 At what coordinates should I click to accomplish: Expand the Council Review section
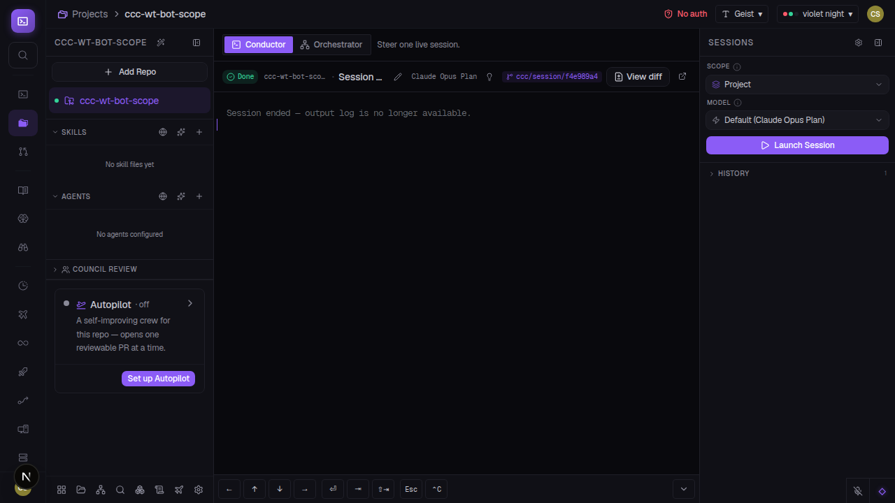pyautogui.click(x=129, y=269)
